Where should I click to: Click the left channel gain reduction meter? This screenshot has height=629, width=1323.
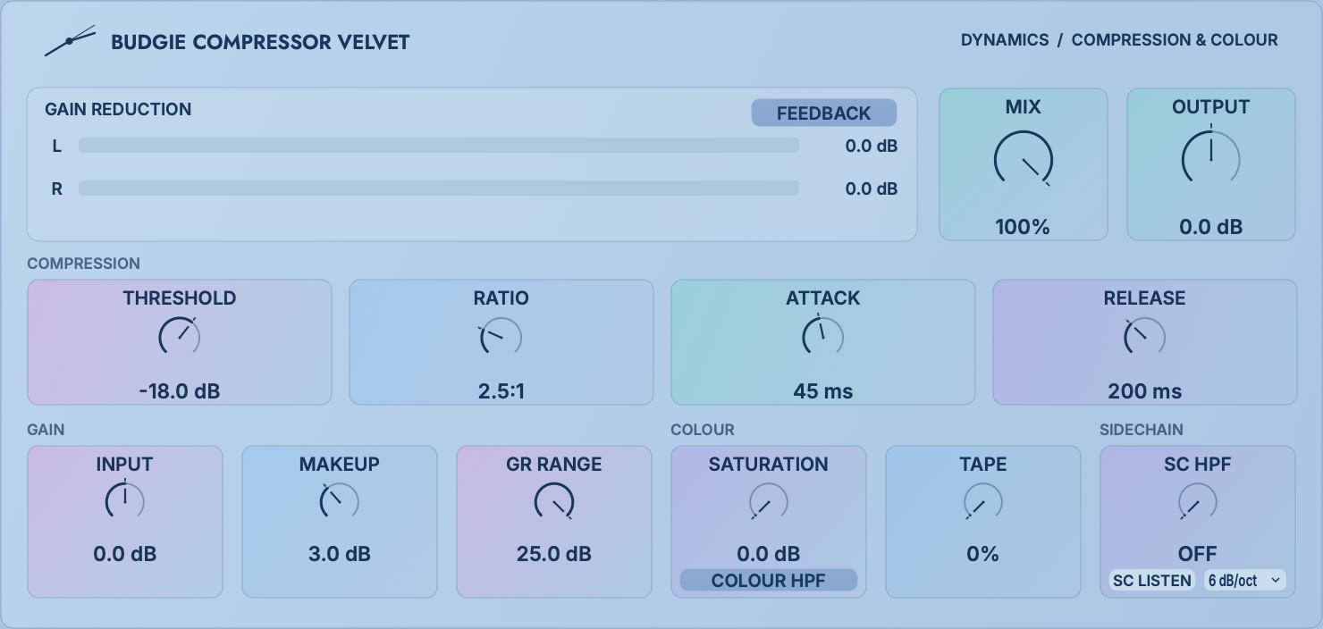tap(439, 146)
